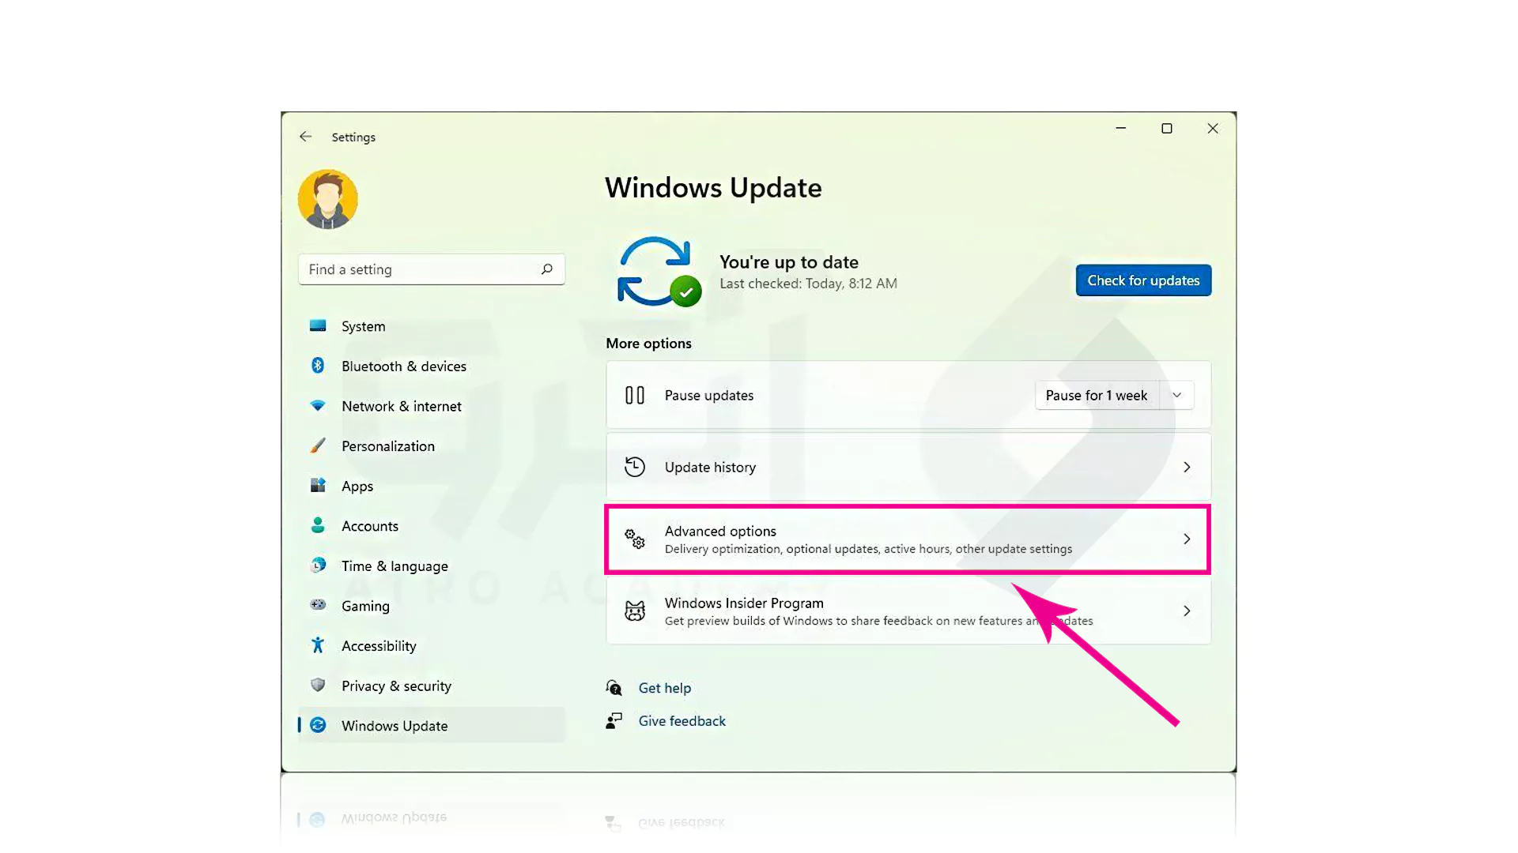Open Update history via its chevron
Viewport: 1518px width, 853px height.
pos(1186,467)
